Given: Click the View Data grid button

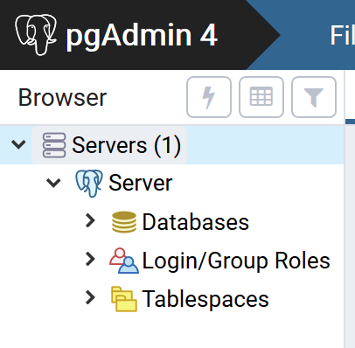Looking at the screenshot, I should pyautogui.click(x=261, y=97).
